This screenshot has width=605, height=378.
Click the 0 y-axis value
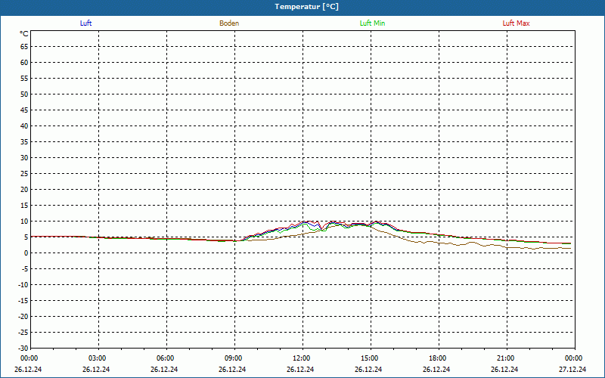coord(26,253)
